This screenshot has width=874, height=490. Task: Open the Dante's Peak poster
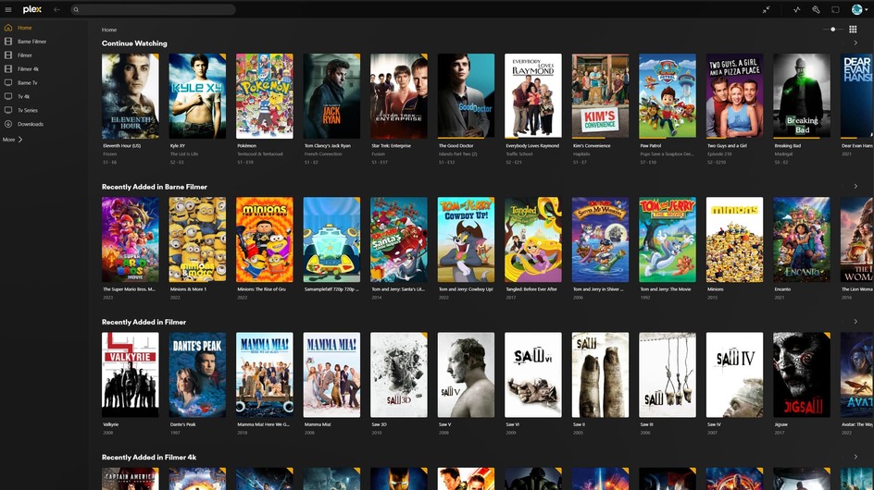pyautogui.click(x=197, y=374)
